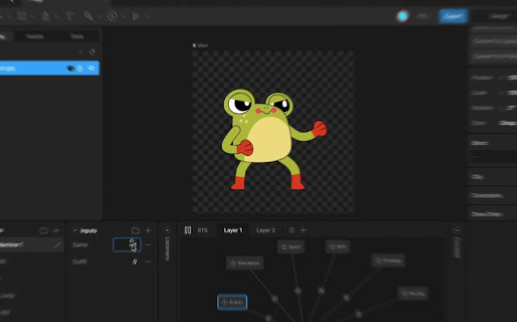Add a new layer with plus icon
Screen dimensions: 517x322
pos(303,230)
